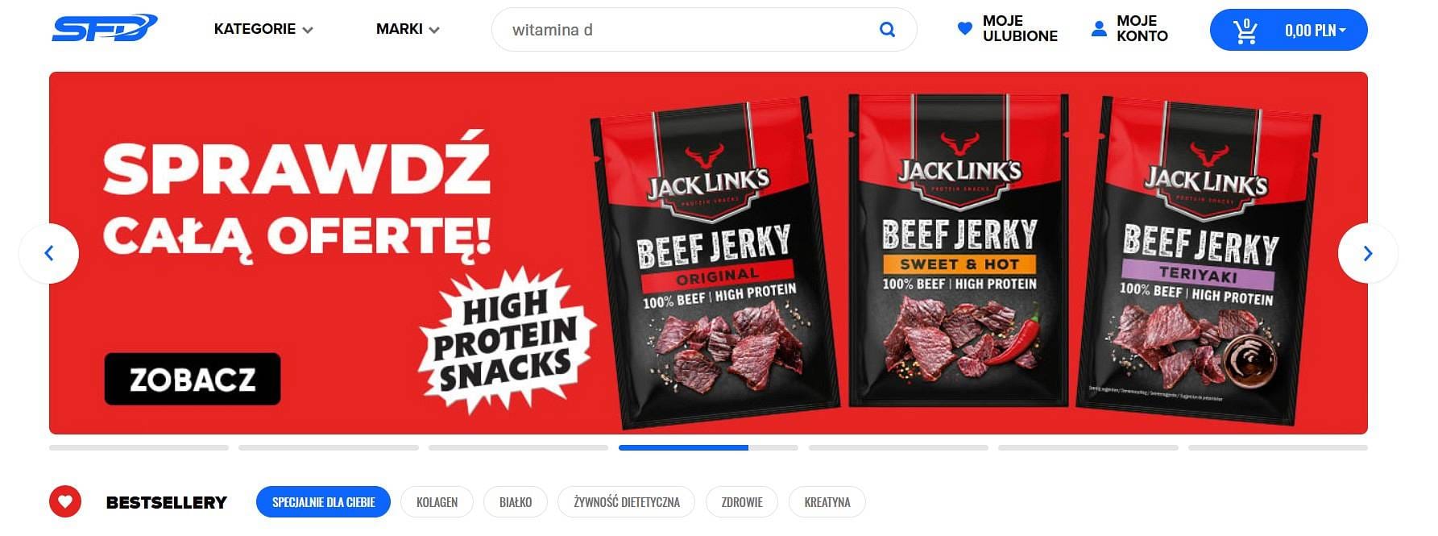
Task: Select the Kolagen filter tab
Action: (x=437, y=501)
